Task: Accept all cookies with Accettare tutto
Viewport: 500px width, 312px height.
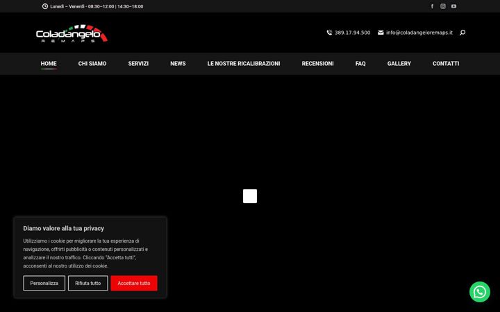Action: 134,283
